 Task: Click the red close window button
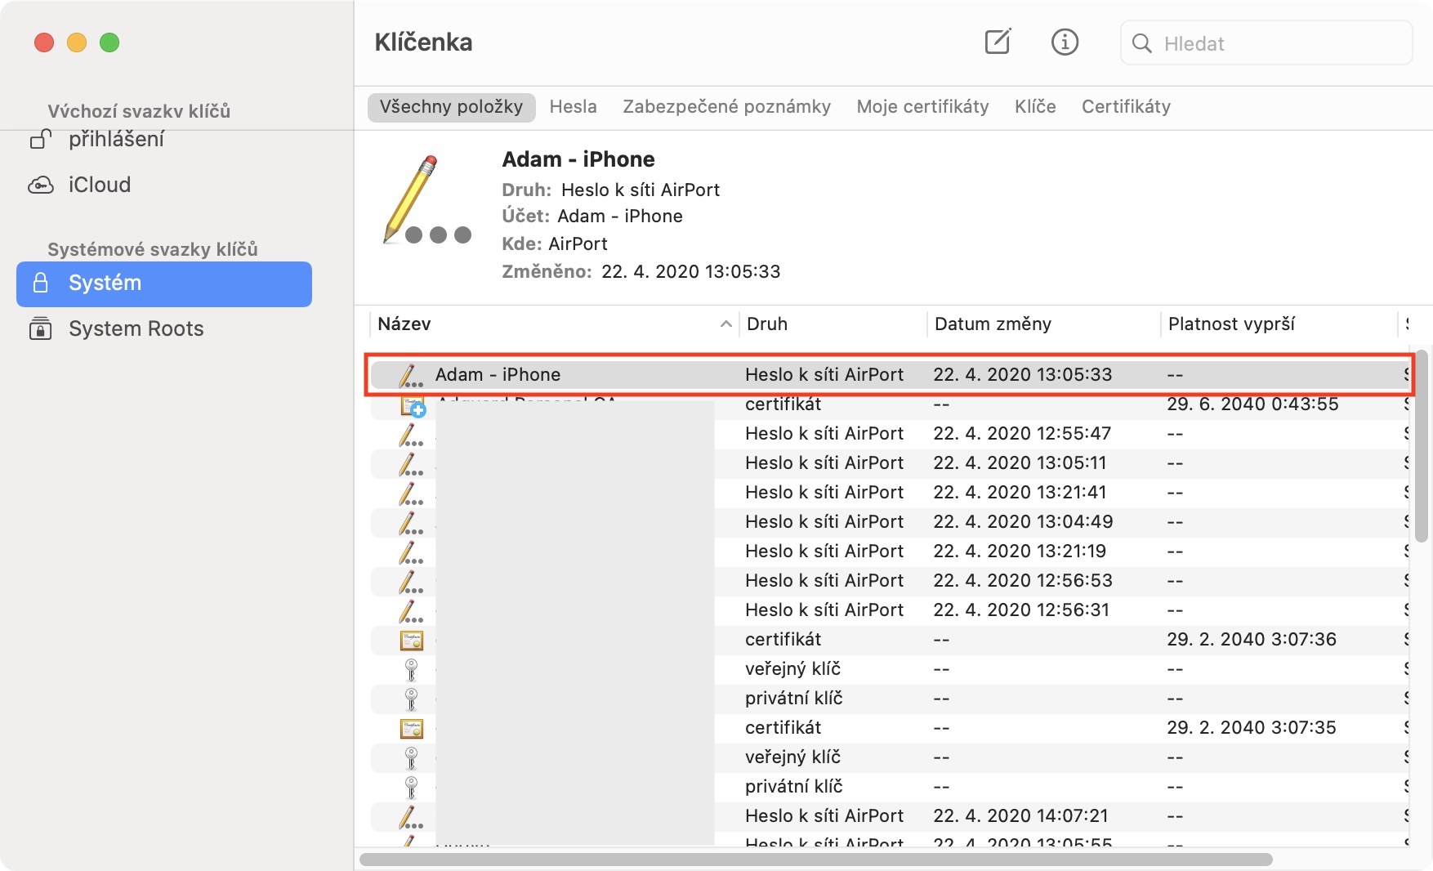pyautogui.click(x=44, y=42)
